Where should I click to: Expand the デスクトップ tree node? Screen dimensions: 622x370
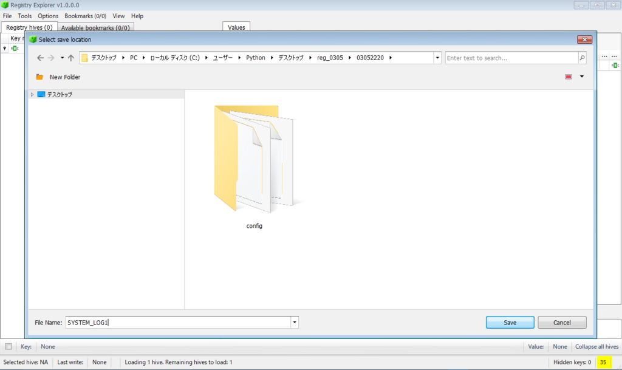pos(32,94)
